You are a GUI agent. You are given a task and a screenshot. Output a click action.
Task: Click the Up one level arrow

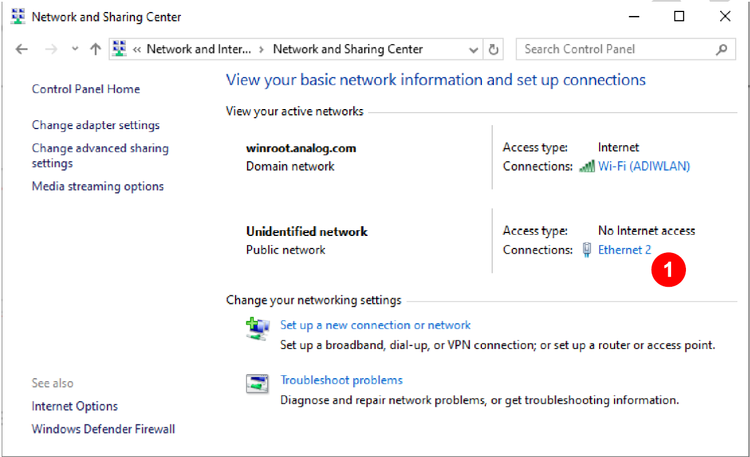[95, 50]
